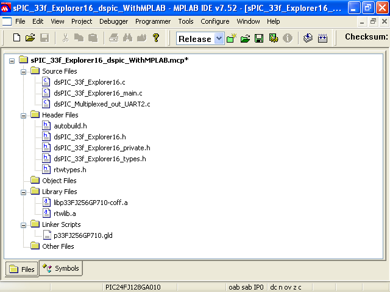The width and height of the screenshot is (390, 292).
Task: Collapse the Linker Scripts folder
Action: 23,225
